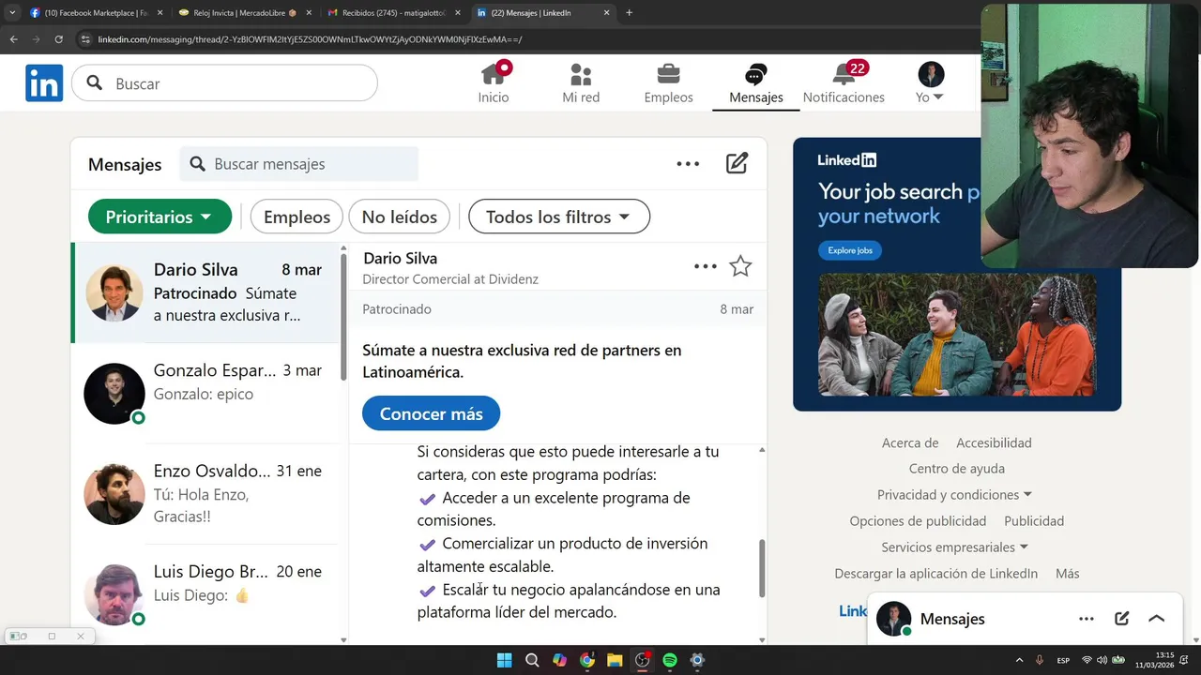Focus the Buscar mensajes input
The height and width of the screenshot is (675, 1201).
299,164
